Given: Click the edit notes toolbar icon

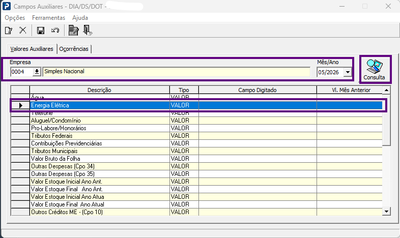Looking at the screenshot, I should [x=73, y=31].
